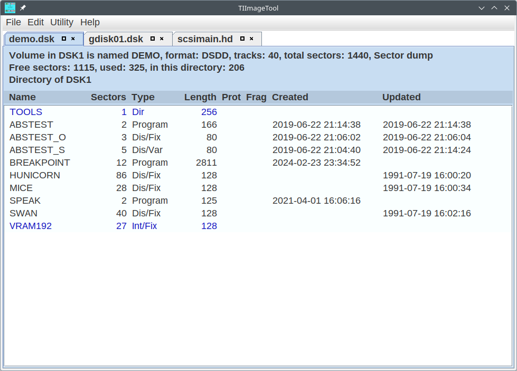Image resolution: width=517 pixels, height=371 pixels.
Task: Switch to the gdisk01.dsk tab
Action: [x=116, y=39]
